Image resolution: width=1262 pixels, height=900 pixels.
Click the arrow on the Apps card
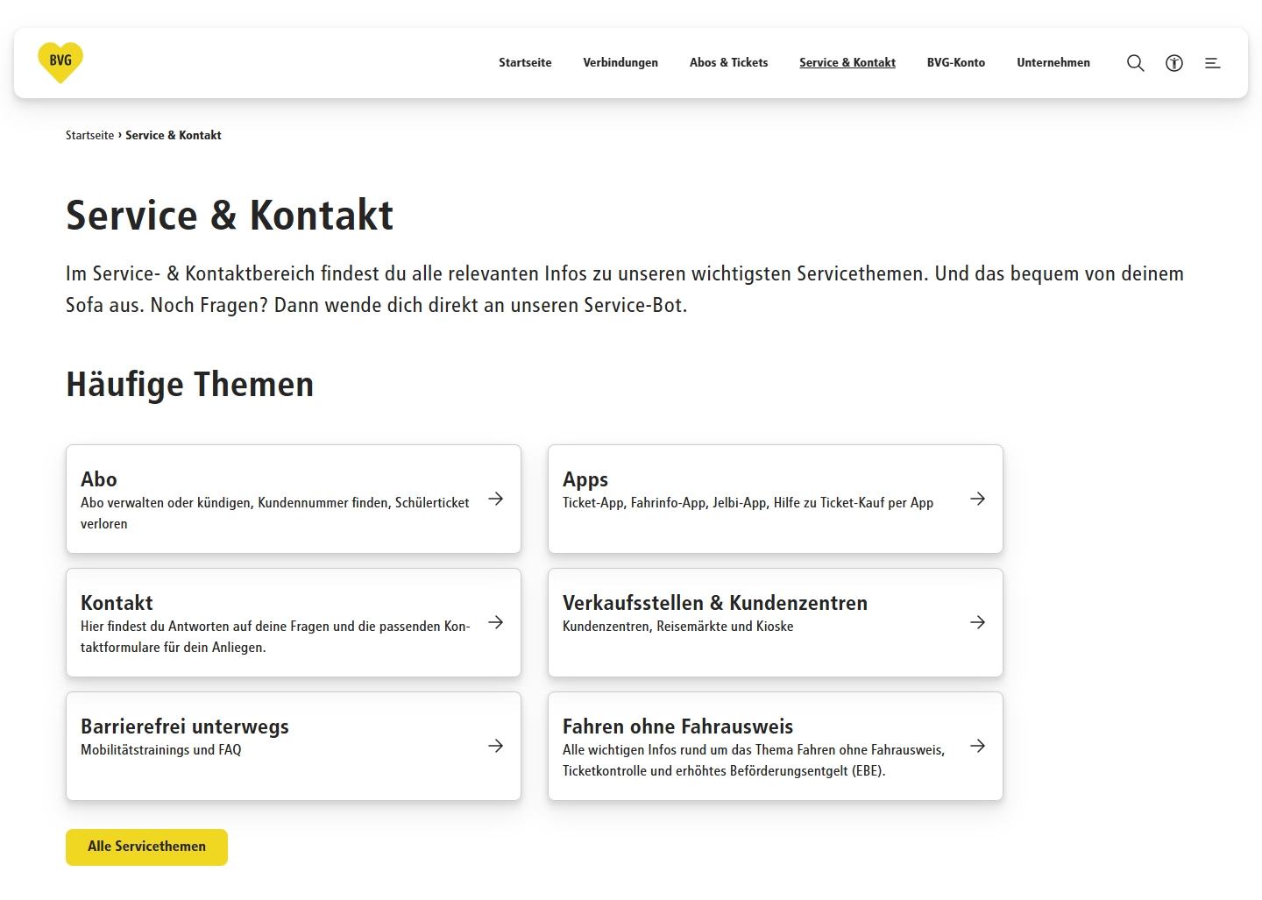point(978,499)
